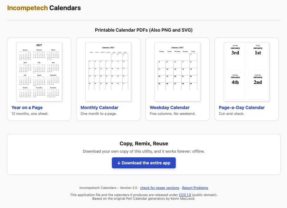Screen dimensions: 287x208
Task: Open the Page-a-Day Calendar title link
Action: point(242,108)
